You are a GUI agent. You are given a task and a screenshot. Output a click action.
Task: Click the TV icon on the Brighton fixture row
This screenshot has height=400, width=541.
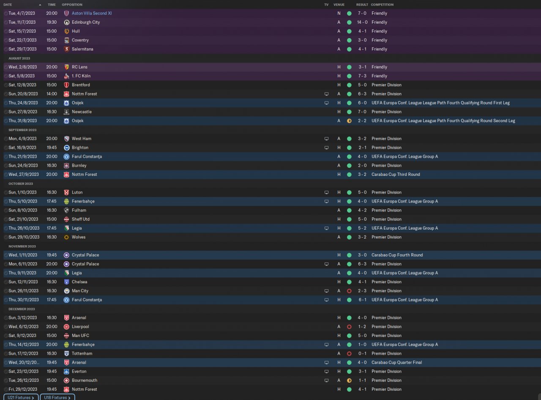pyautogui.click(x=326, y=148)
